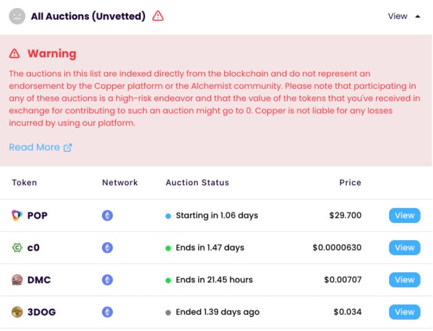Open the 3DOG auction via View button
This screenshot has height=331, width=433.
[x=405, y=312]
